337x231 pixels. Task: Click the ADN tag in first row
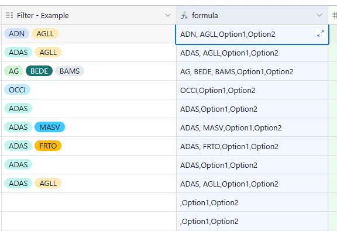pos(16,33)
